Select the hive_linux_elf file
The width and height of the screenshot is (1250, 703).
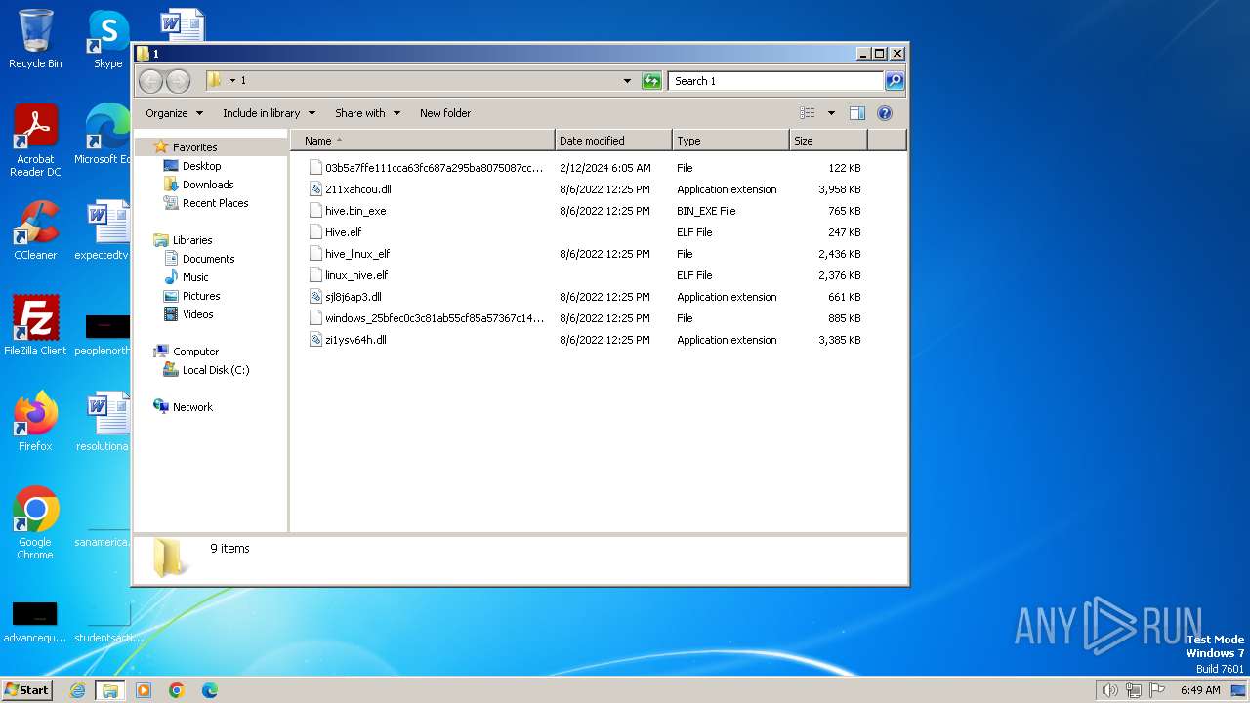coord(357,254)
